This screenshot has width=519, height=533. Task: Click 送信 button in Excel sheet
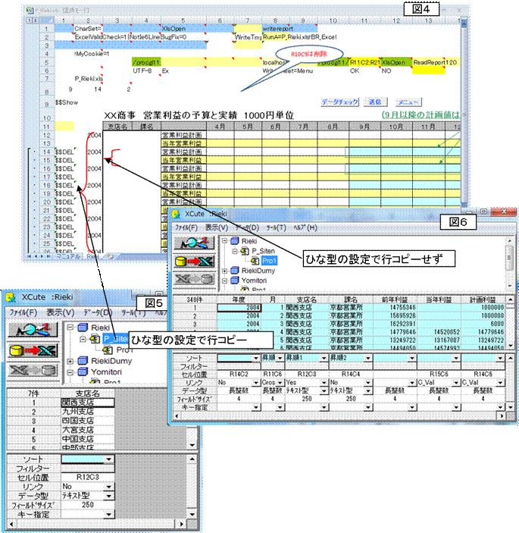375,102
